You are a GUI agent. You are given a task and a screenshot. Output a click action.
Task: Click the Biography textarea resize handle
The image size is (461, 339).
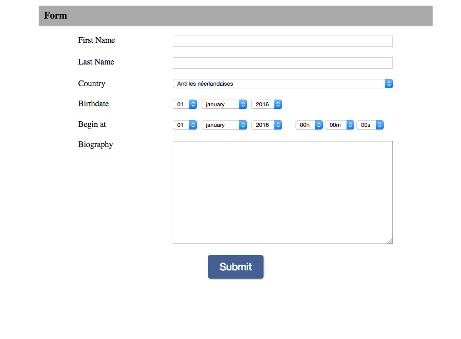pos(390,241)
